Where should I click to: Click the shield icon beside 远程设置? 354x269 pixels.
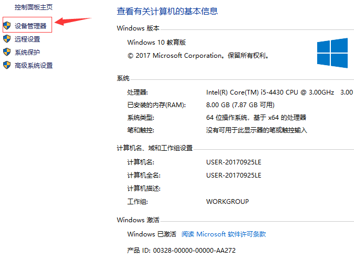click(7, 39)
